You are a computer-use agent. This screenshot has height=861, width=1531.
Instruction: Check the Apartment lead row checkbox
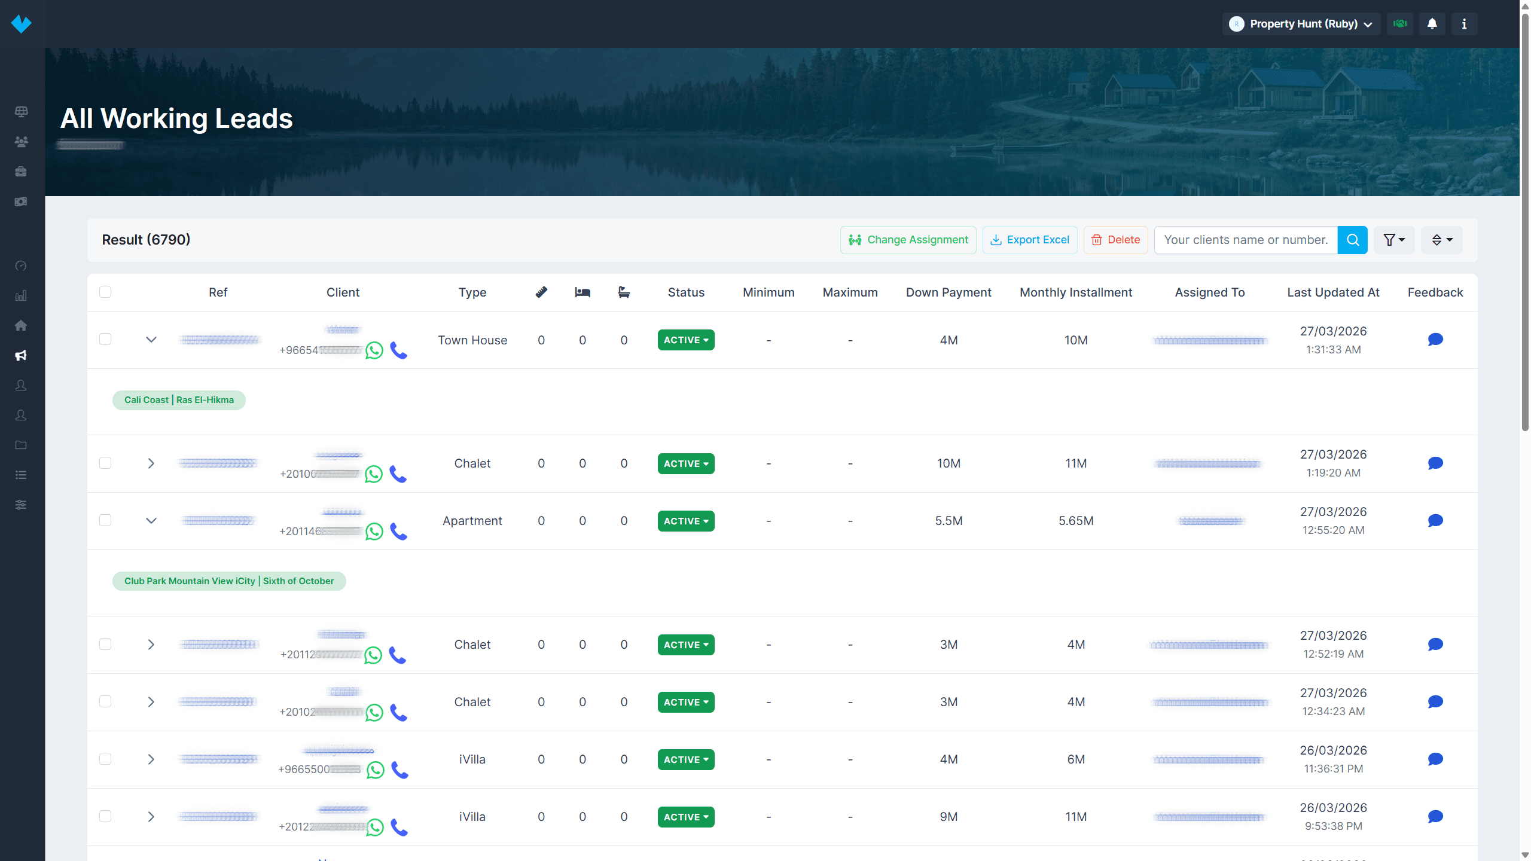(105, 520)
